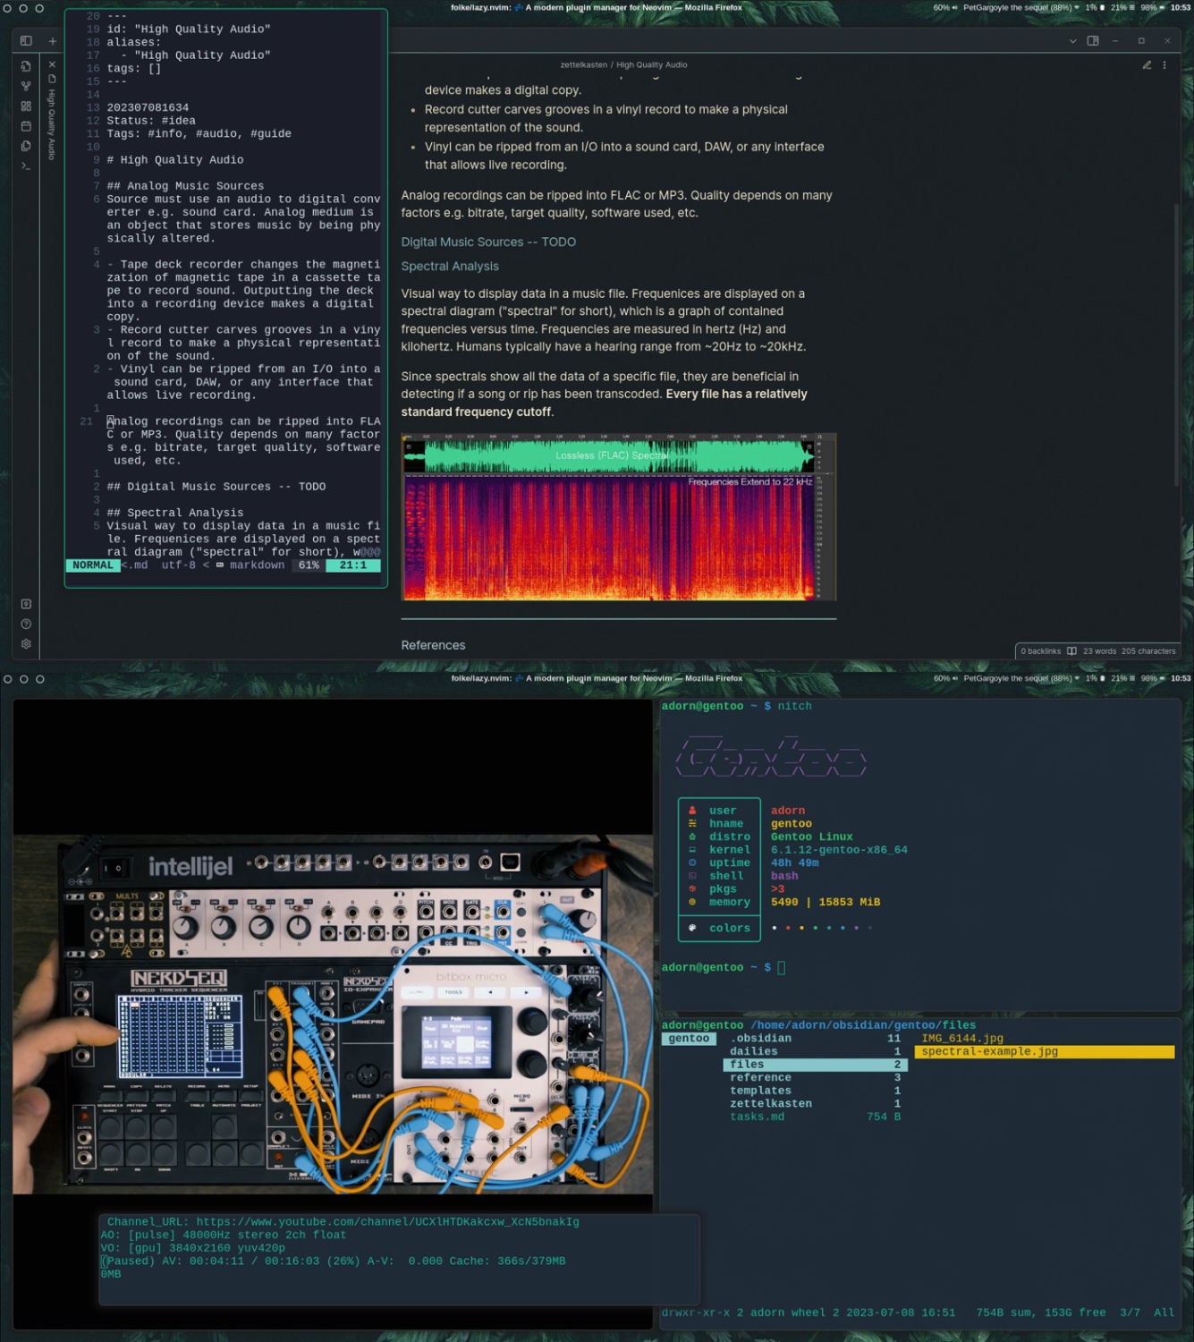Click the YouTube Channel_URL in mpv terminal
Viewport: 1194px width, 1342px height.
[387, 1222]
